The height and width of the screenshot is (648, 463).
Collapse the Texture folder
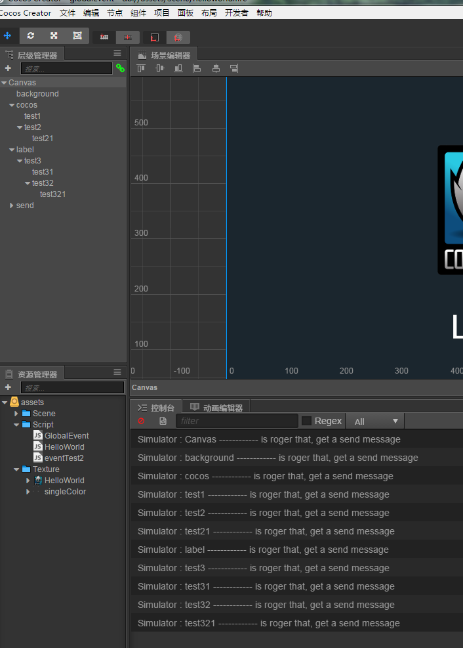16,469
